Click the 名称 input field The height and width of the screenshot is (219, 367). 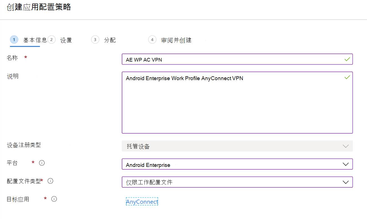(x=237, y=59)
